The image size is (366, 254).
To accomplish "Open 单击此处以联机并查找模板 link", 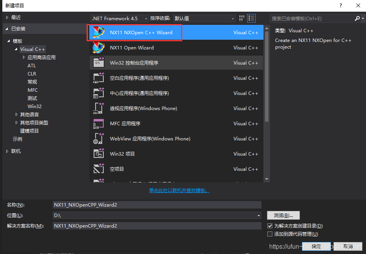I will pos(179,191).
